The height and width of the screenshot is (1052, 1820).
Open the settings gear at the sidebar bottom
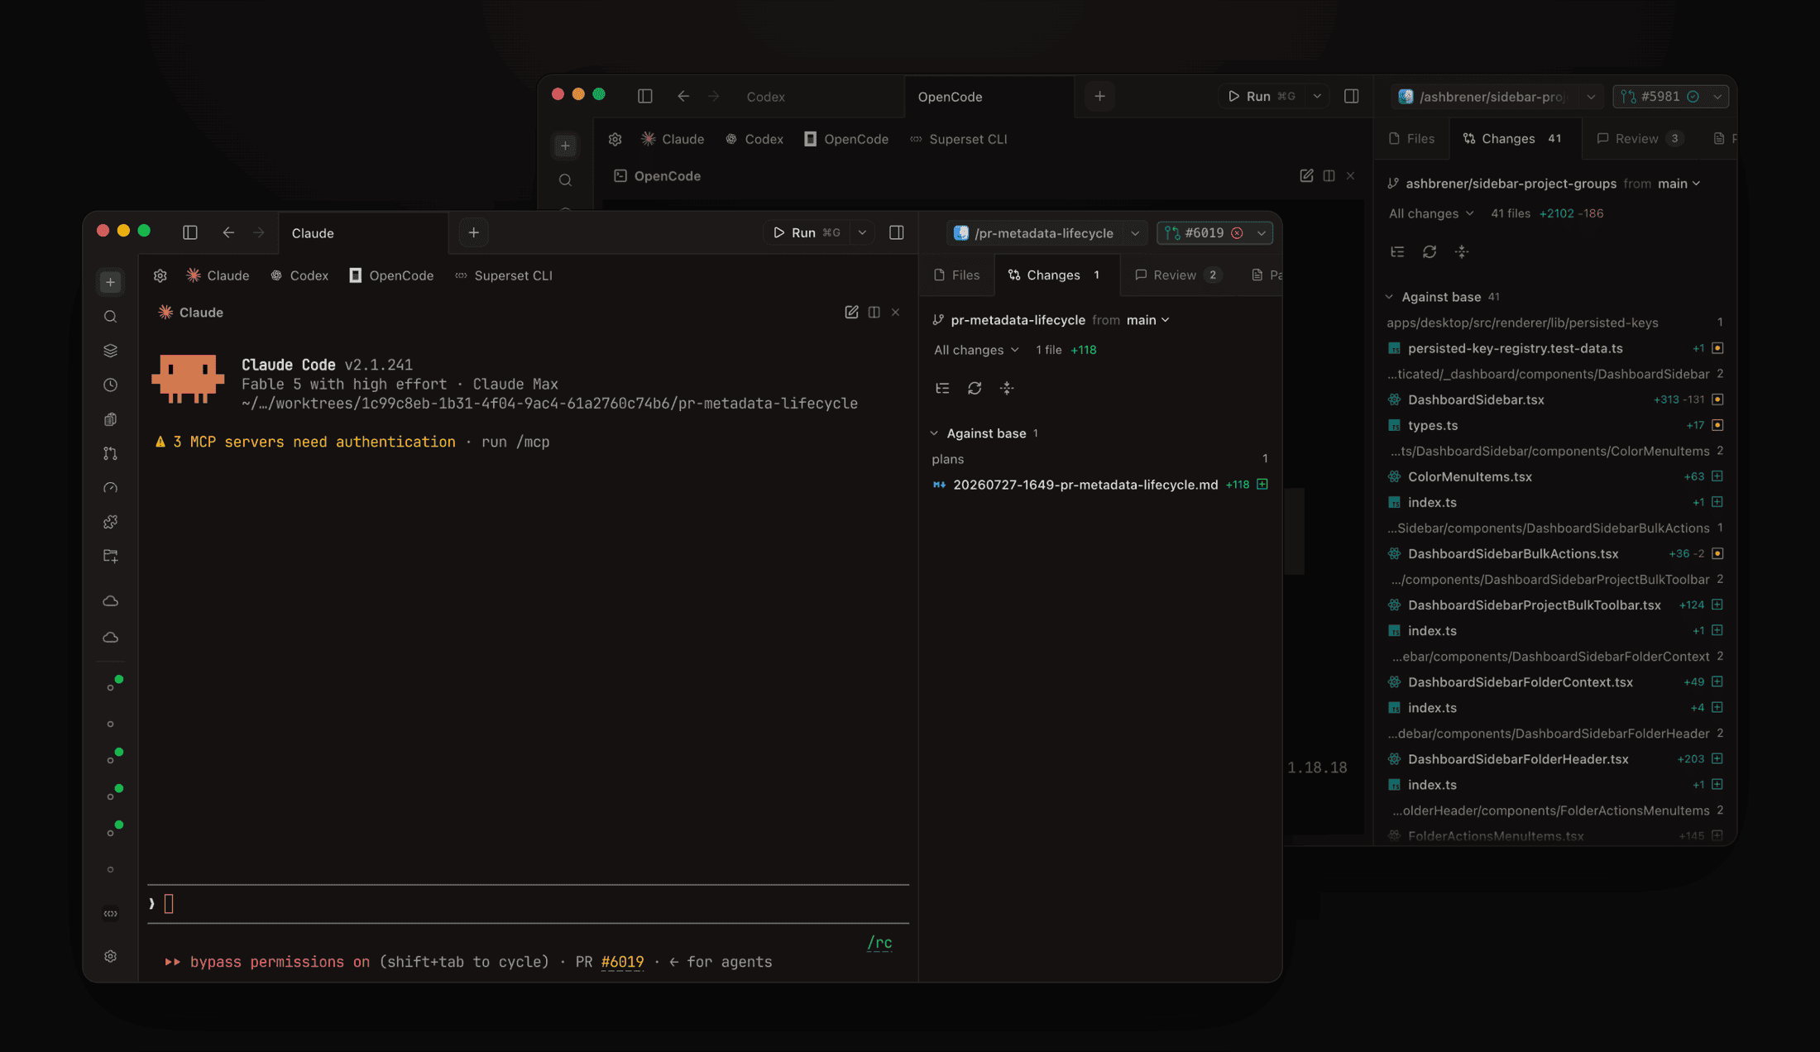(x=110, y=956)
